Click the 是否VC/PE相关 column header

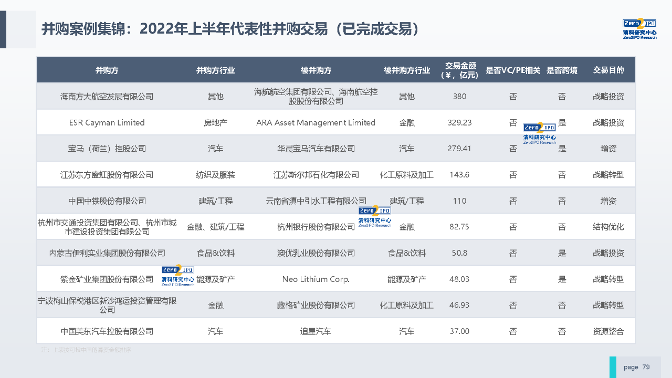[x=513, y=70]
